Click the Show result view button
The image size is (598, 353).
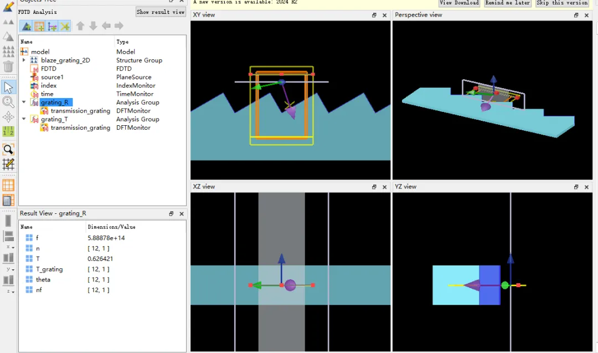coord(161,12)
